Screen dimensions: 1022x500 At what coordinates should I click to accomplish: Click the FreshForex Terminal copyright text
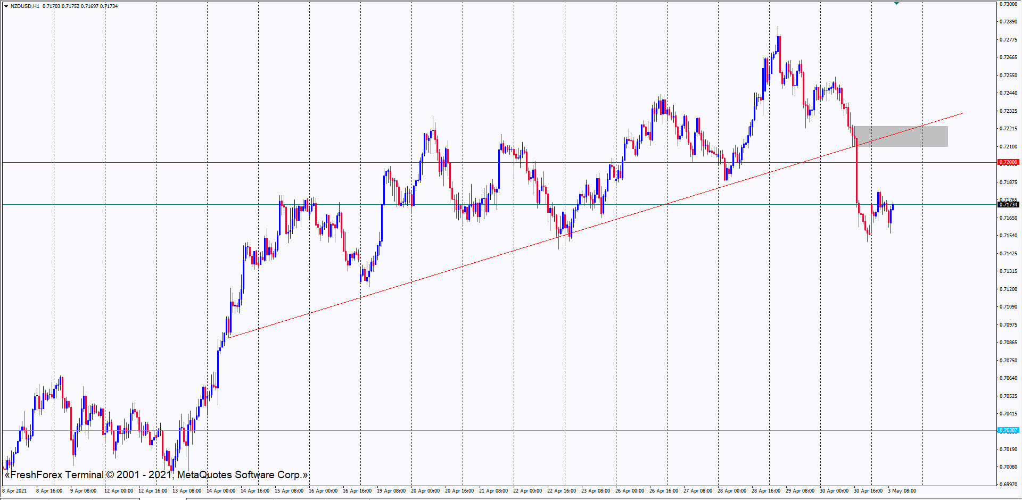tap(156, 474)
